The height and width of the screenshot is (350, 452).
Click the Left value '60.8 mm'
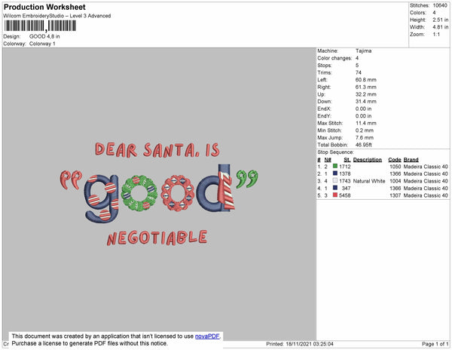366,80
